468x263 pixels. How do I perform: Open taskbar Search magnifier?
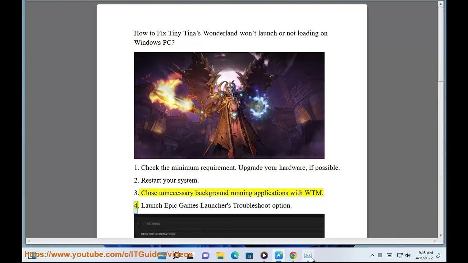coord(176,255)
